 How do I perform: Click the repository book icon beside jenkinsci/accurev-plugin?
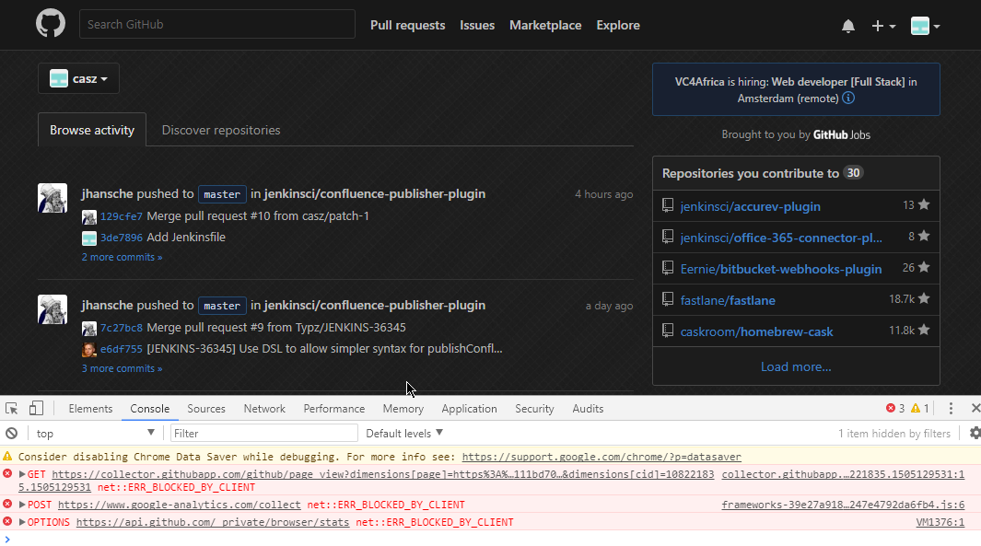[667, 205]
